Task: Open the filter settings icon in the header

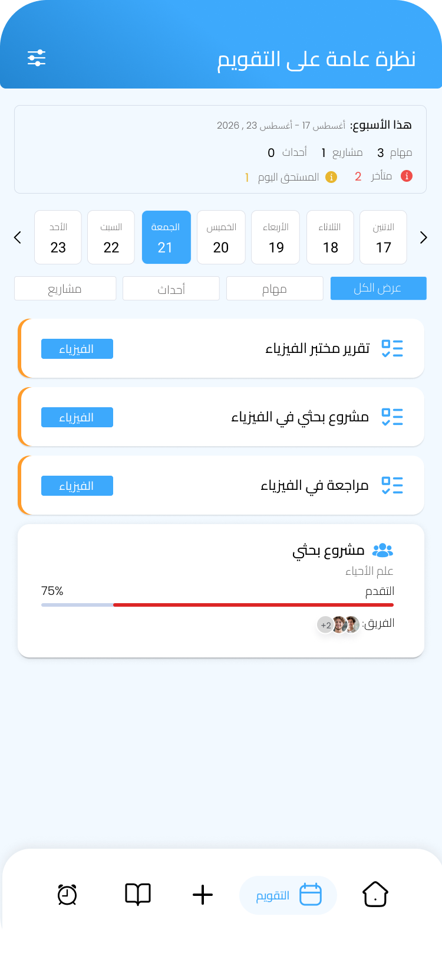Action: click(37, 57)
